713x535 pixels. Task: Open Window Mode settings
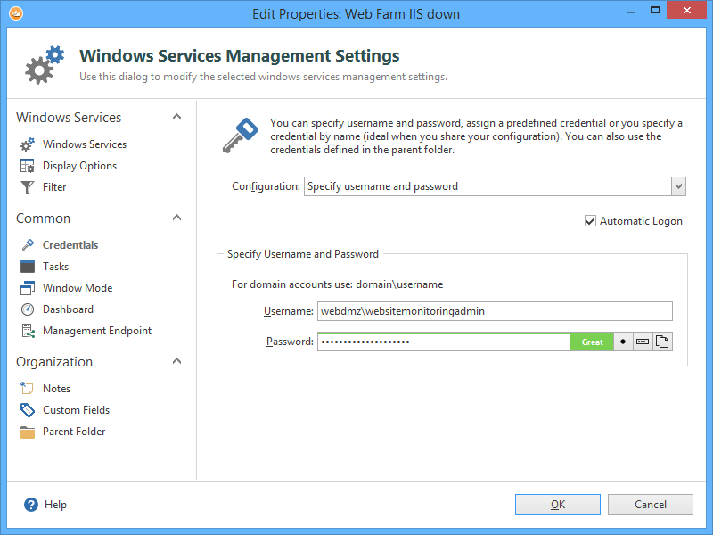(77, 288)
